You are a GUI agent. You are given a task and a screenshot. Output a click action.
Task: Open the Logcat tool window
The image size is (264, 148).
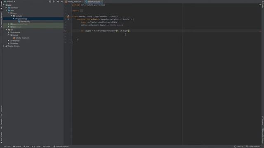coord(36,146)
